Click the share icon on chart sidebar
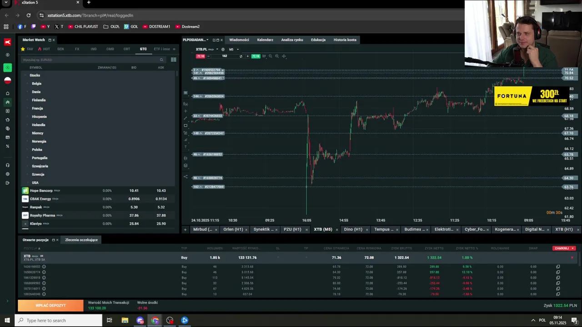 tap(186, 177)
